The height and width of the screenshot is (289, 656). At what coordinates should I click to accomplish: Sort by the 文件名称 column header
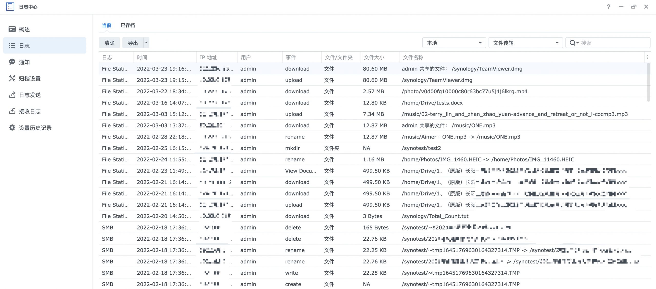click(522, 57)
